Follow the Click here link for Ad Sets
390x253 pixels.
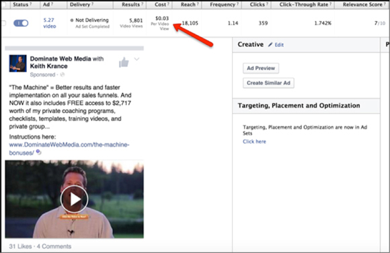pos(254,141)
